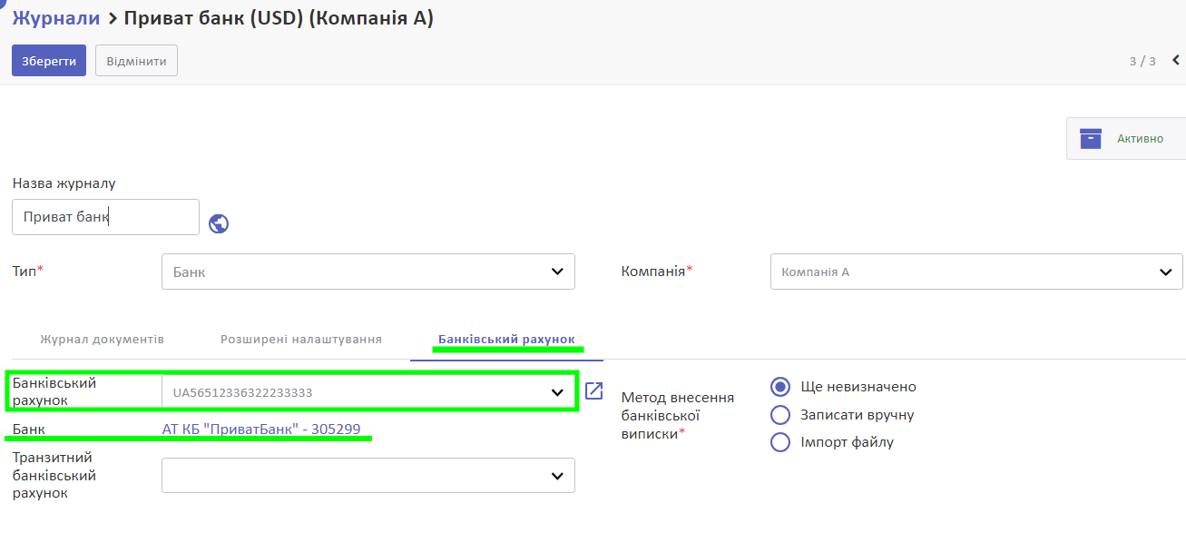Select the Імпорт файлу radio option
Viewport: 1186px width, 553px height.
[x=780, y=442]
